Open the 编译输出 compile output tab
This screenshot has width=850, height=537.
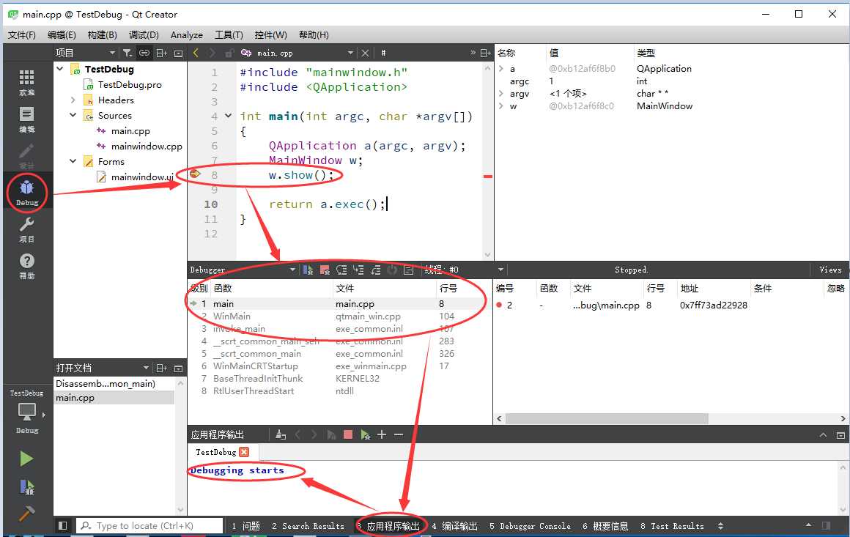point(454,525)
